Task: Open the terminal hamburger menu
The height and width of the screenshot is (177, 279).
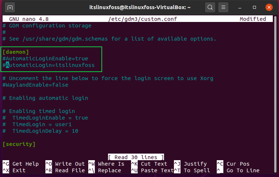Action: (223, 7)
